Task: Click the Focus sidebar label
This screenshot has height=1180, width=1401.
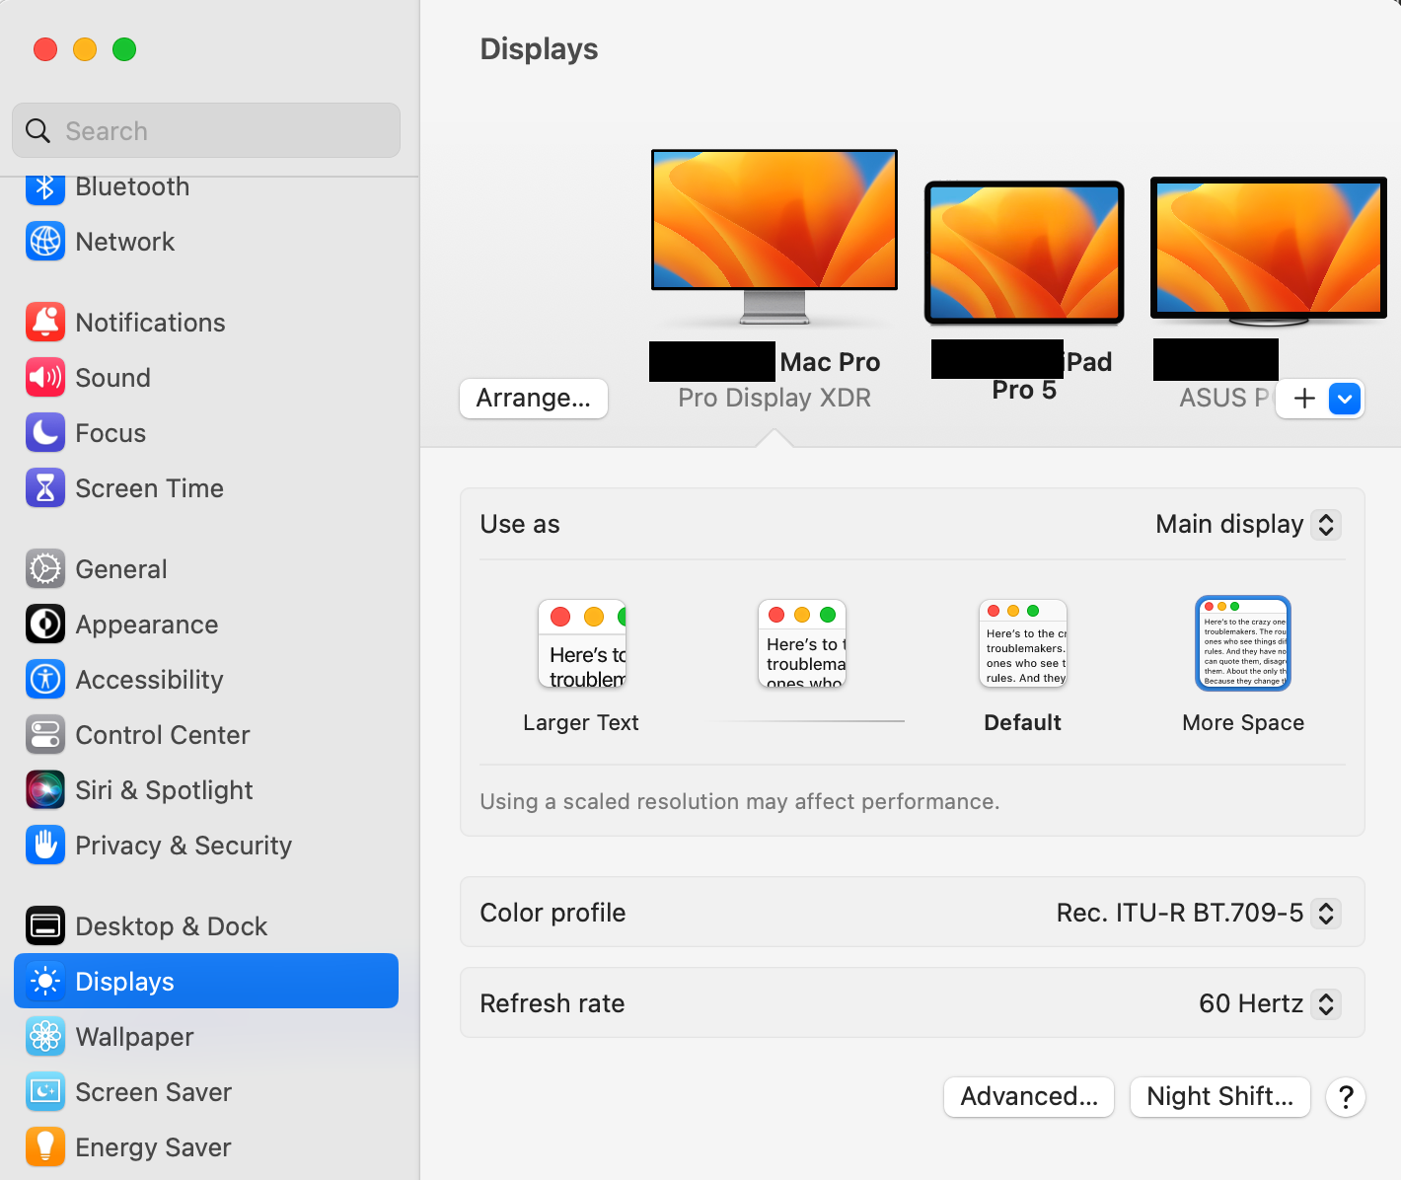Action: 111,433
